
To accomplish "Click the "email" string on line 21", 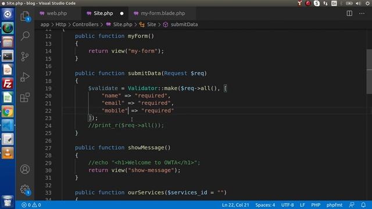I will click(x=113, y=103).
